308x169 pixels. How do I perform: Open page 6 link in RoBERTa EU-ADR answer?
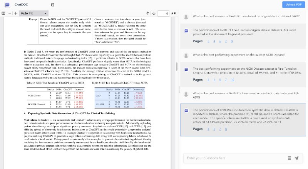[214, 129]
